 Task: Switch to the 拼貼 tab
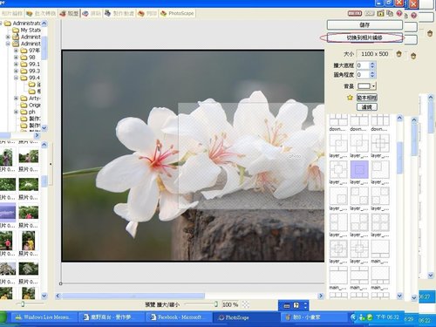coord(92,13)
